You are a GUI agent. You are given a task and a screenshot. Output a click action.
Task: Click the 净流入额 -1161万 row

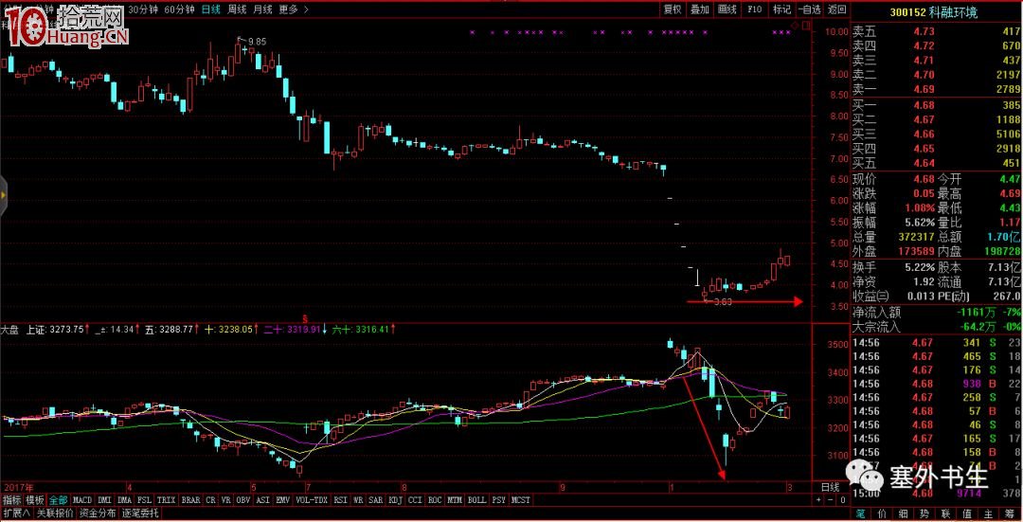click(x=937, y=313)
